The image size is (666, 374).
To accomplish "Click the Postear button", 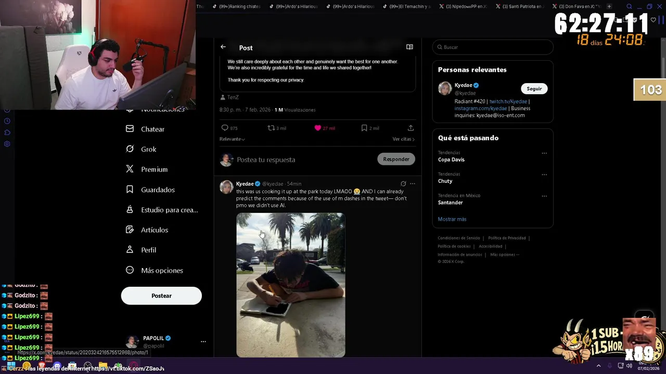I will click(161, 296).
